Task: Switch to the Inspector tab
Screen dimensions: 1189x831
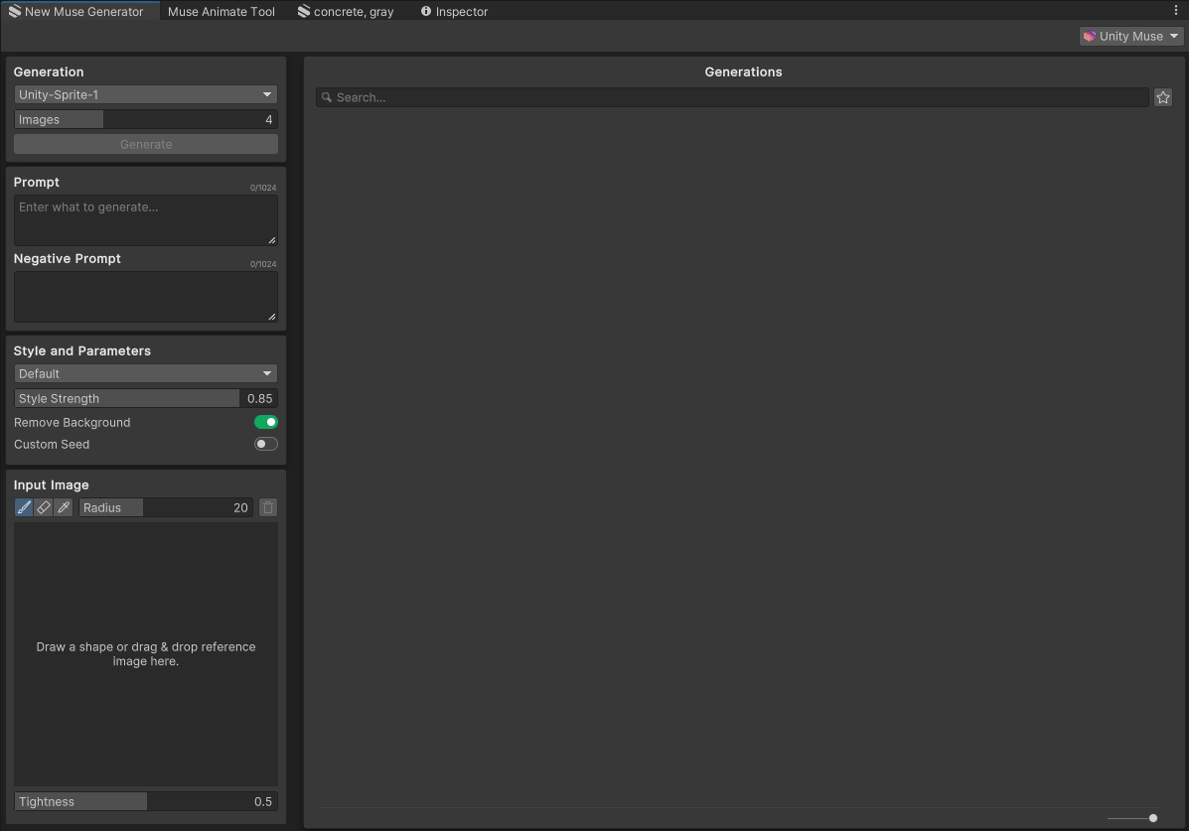Action: pyautogui.click(x=454, y=11)
